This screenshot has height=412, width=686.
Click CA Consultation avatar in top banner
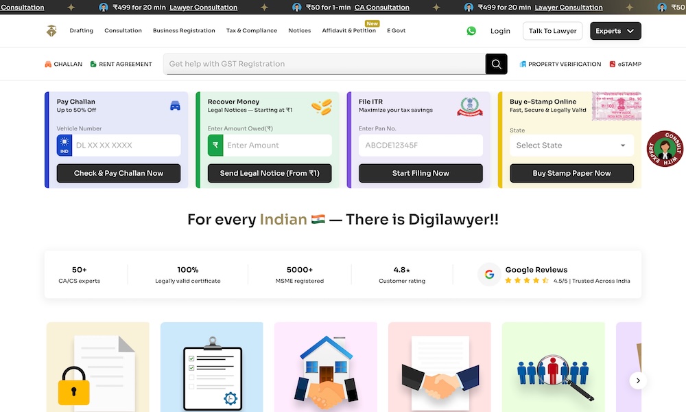tap(296, 7)
